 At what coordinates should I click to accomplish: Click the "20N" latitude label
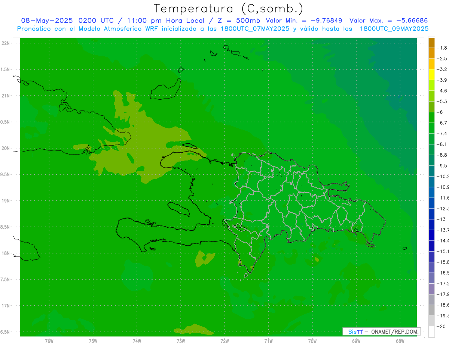(6, 148)
